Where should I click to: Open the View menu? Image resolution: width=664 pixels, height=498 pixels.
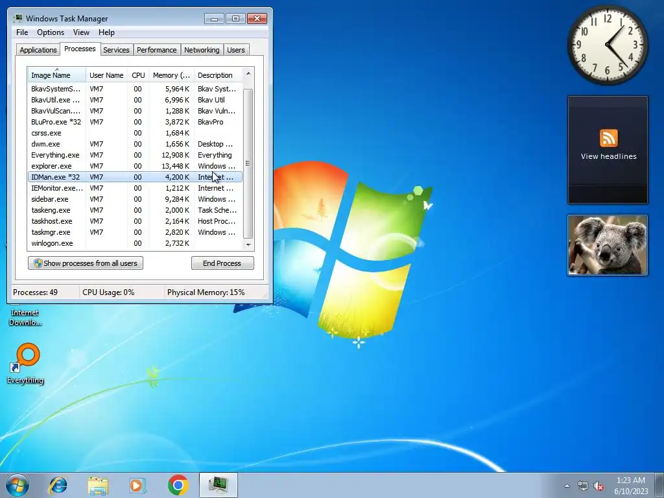pos(81,32)
